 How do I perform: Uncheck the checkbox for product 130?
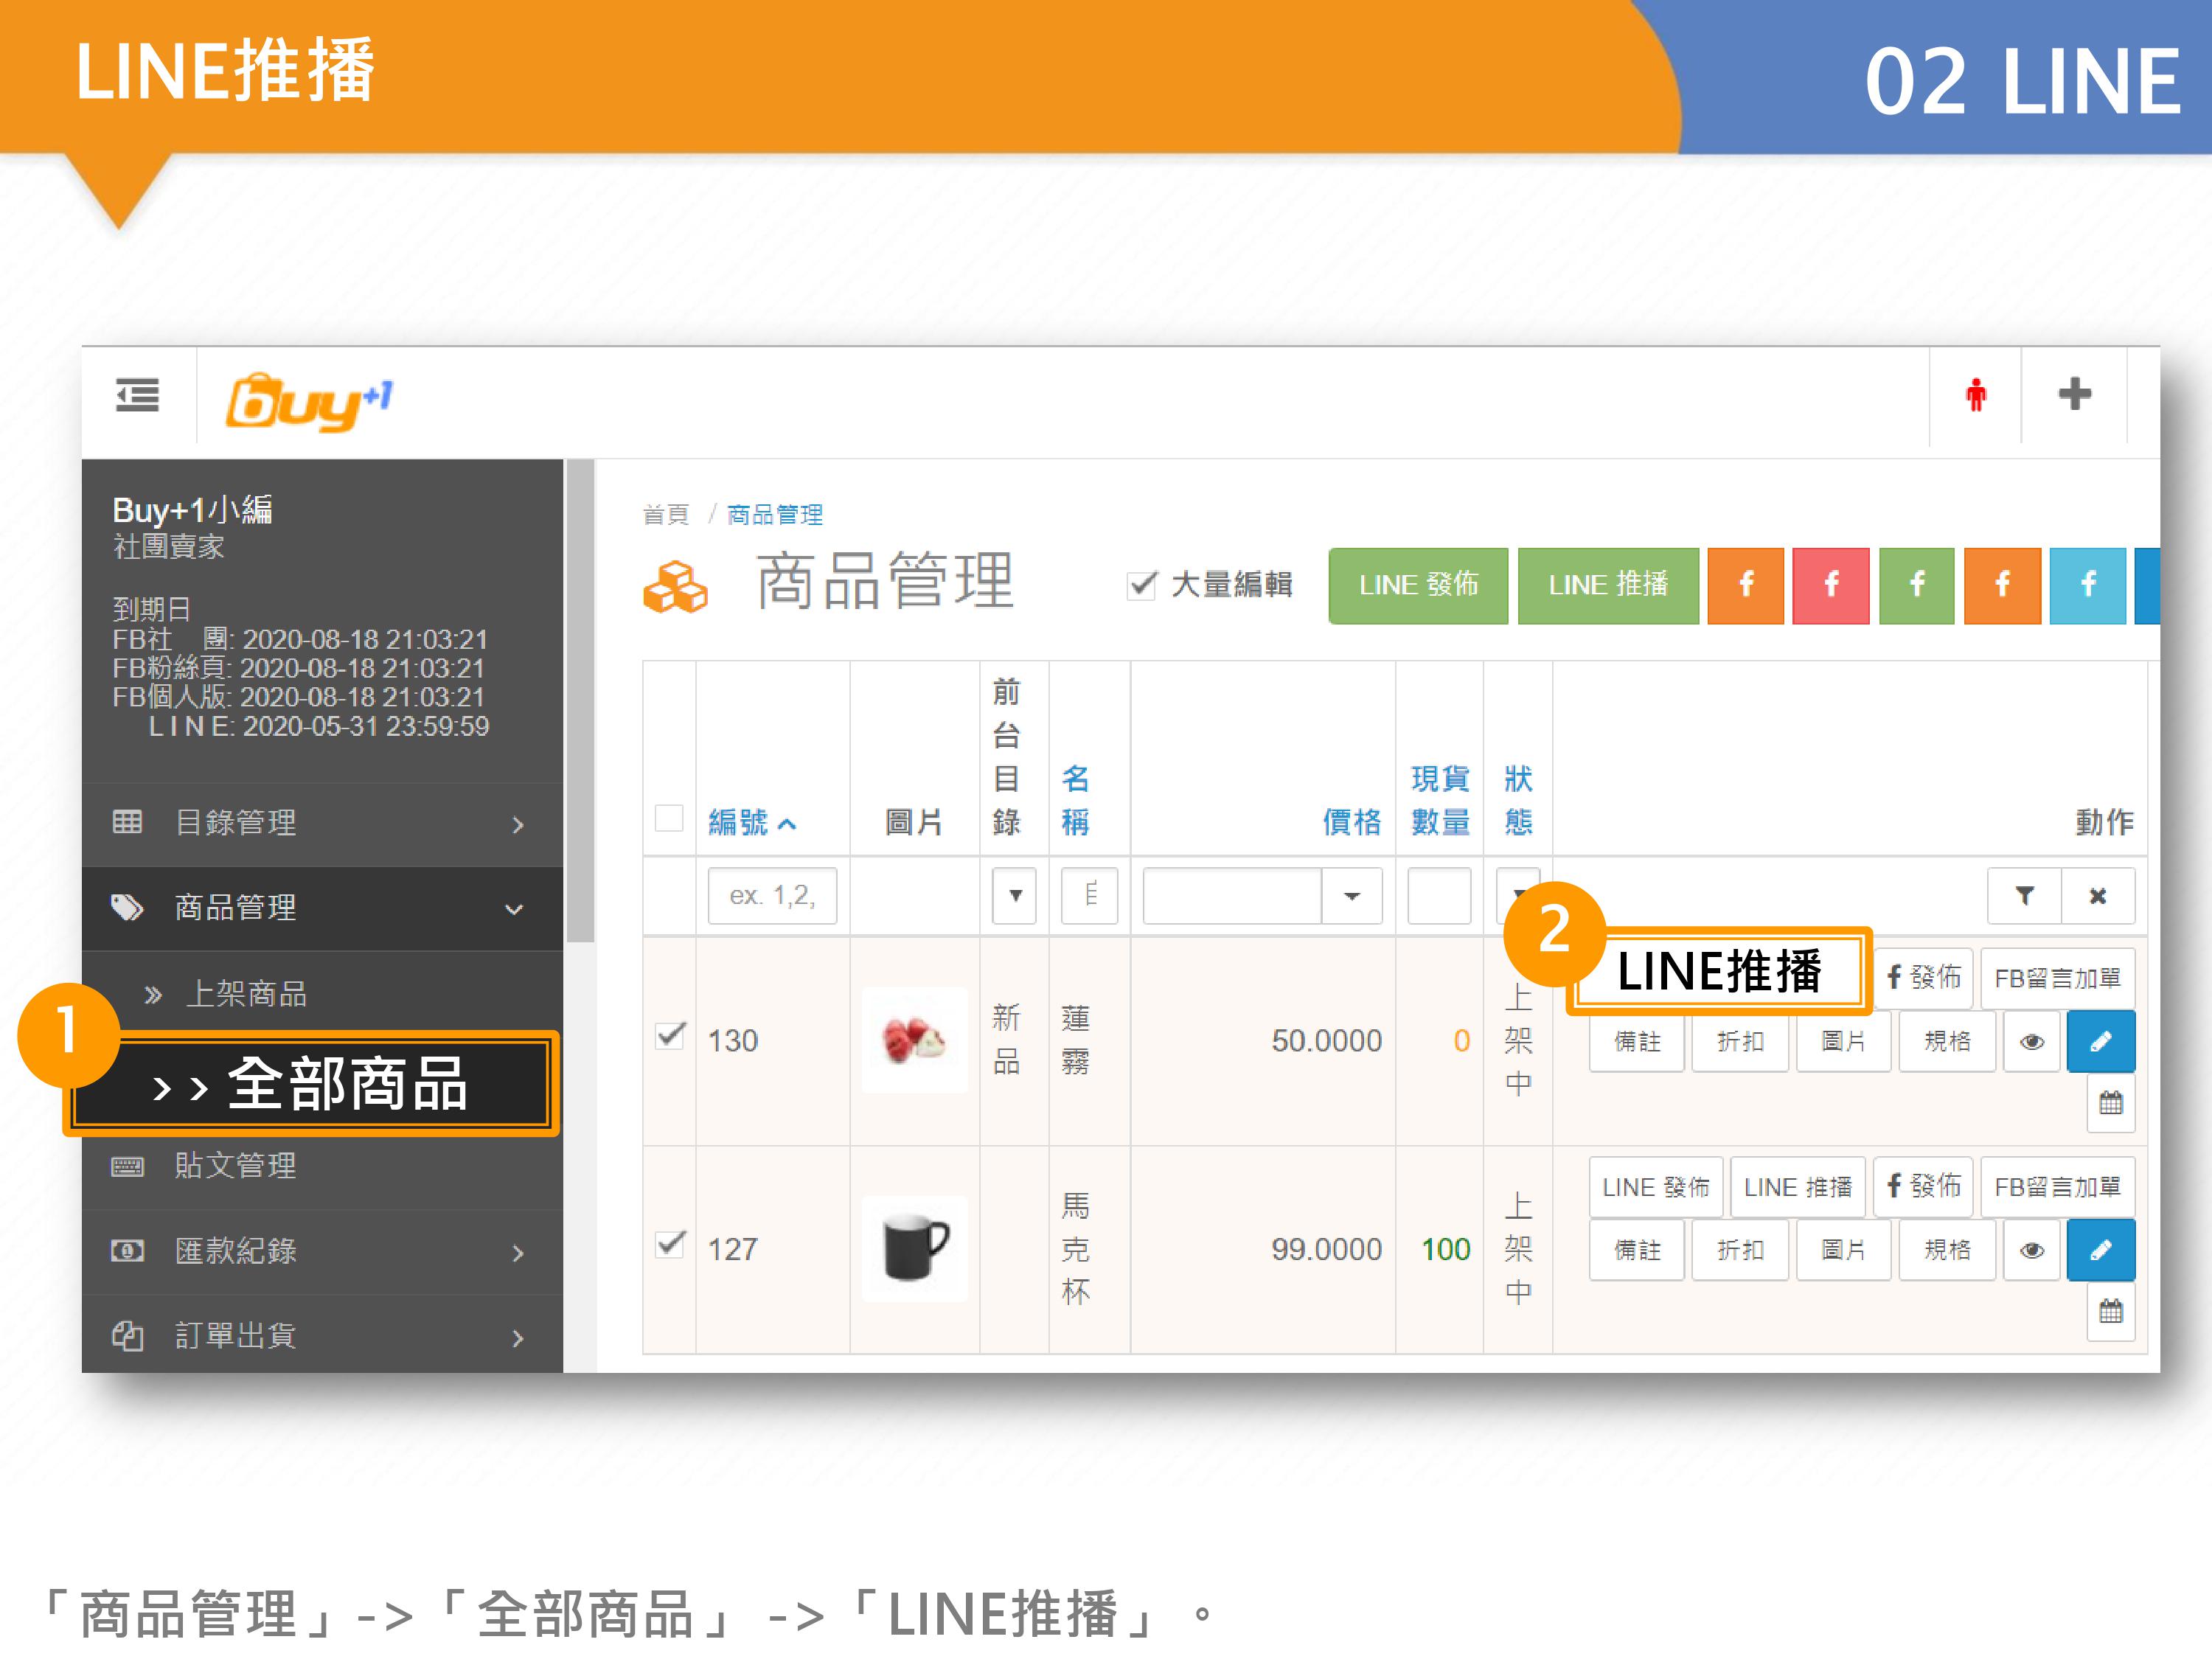pos(670,1035)
